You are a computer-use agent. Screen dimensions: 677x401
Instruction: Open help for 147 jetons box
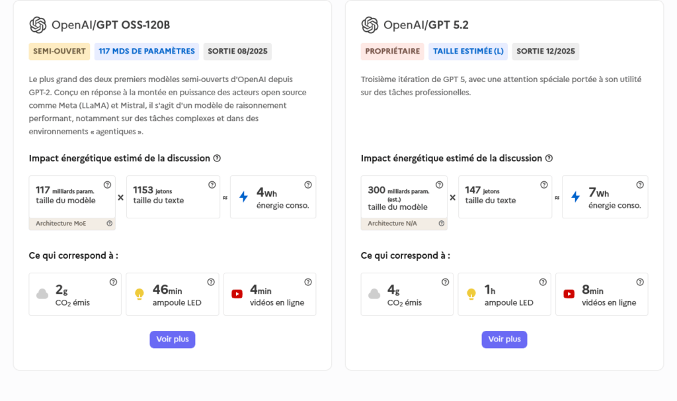pyautogui.click(x=544, y=185)
